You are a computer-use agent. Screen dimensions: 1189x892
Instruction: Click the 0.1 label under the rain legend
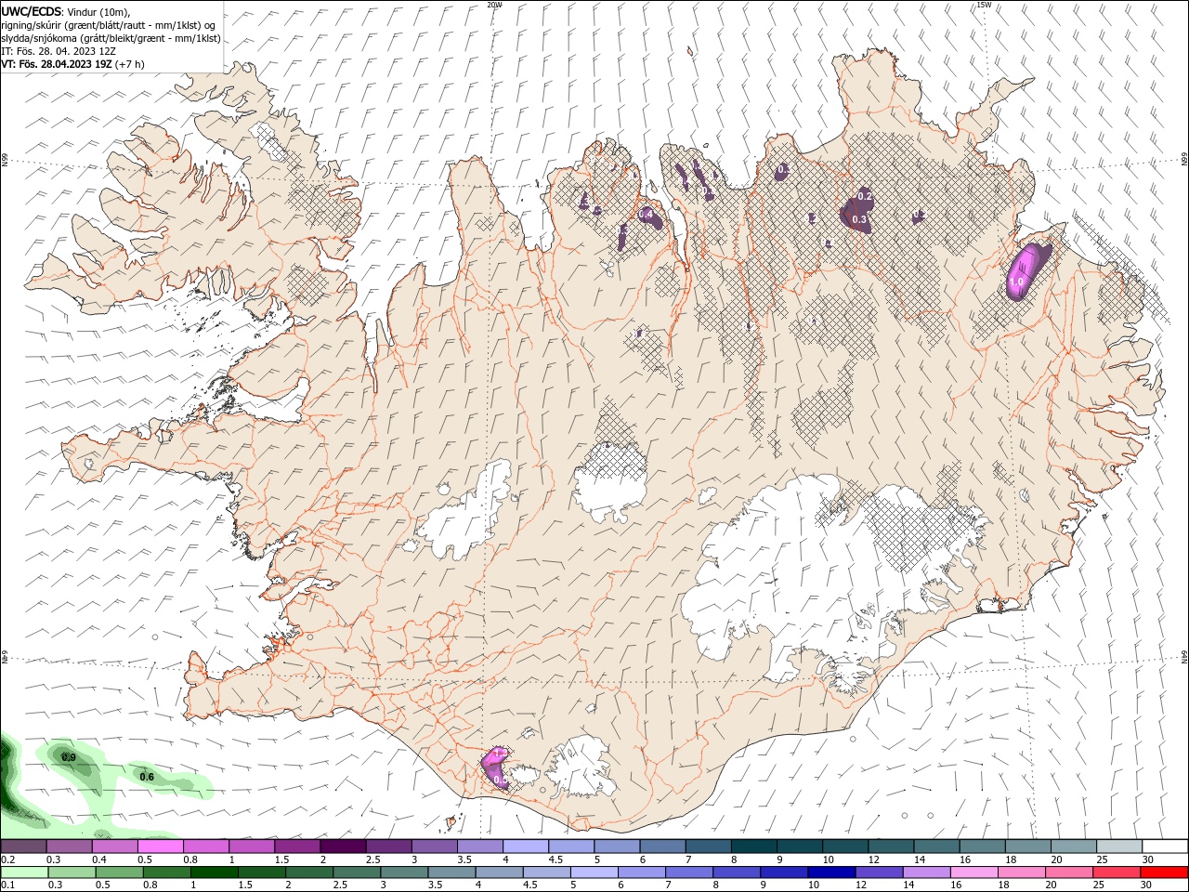[x=7, y=885]
